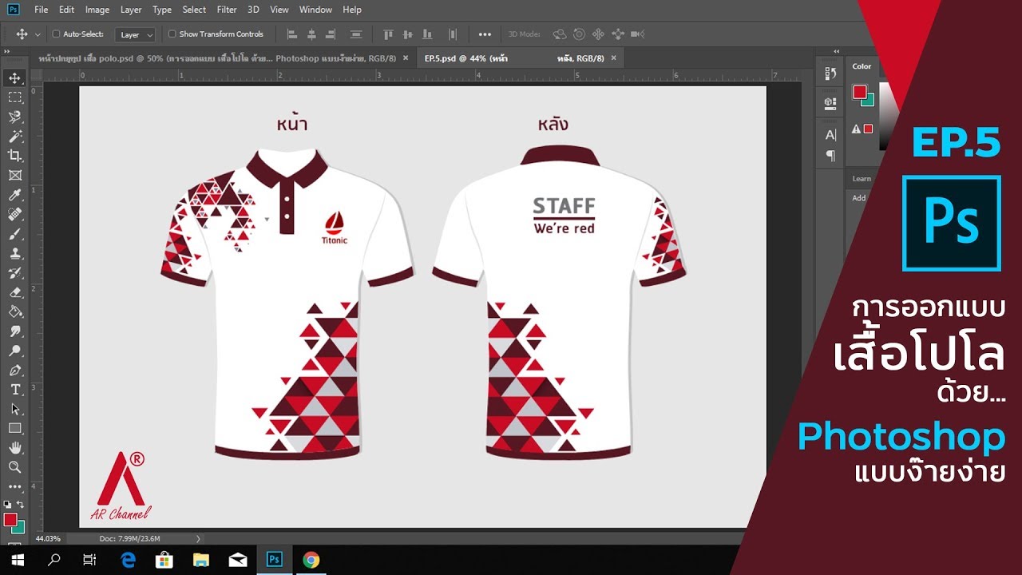Open the Image menu
This screenshot has height=575, width=1022.
click(97, 10)
